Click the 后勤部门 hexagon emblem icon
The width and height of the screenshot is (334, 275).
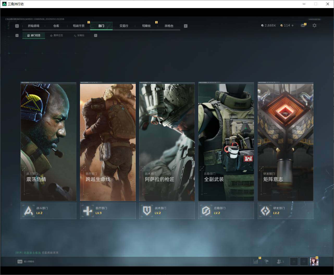(206, 211)
